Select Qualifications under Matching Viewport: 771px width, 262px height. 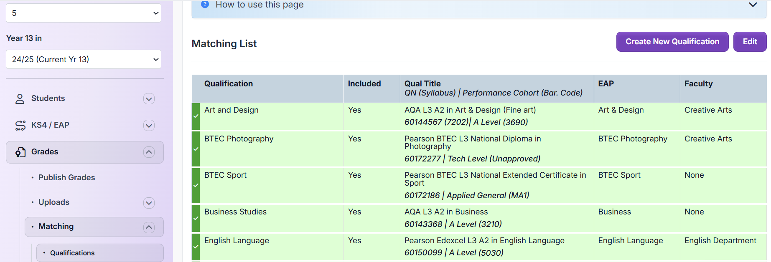pyautogui.click(x=72, y=253)
